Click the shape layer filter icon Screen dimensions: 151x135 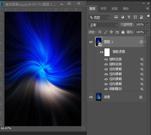[135, 17]
